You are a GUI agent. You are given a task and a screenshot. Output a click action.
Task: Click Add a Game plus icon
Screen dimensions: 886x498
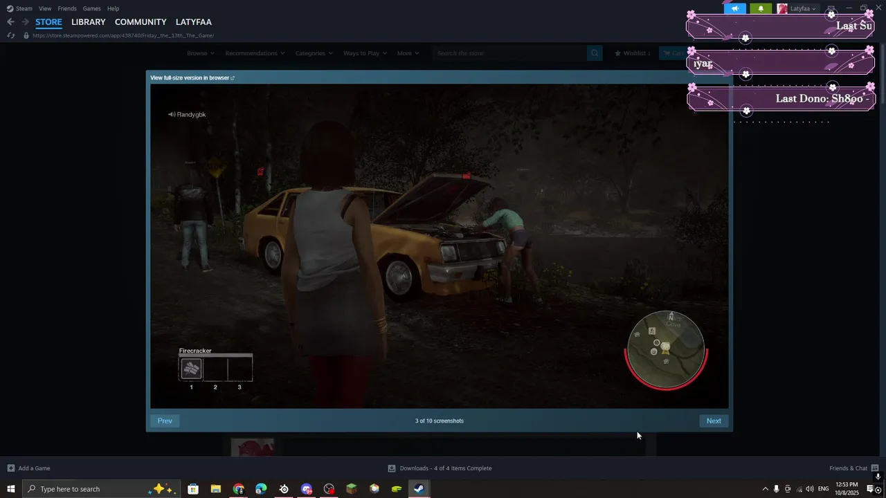coord(10,468)
